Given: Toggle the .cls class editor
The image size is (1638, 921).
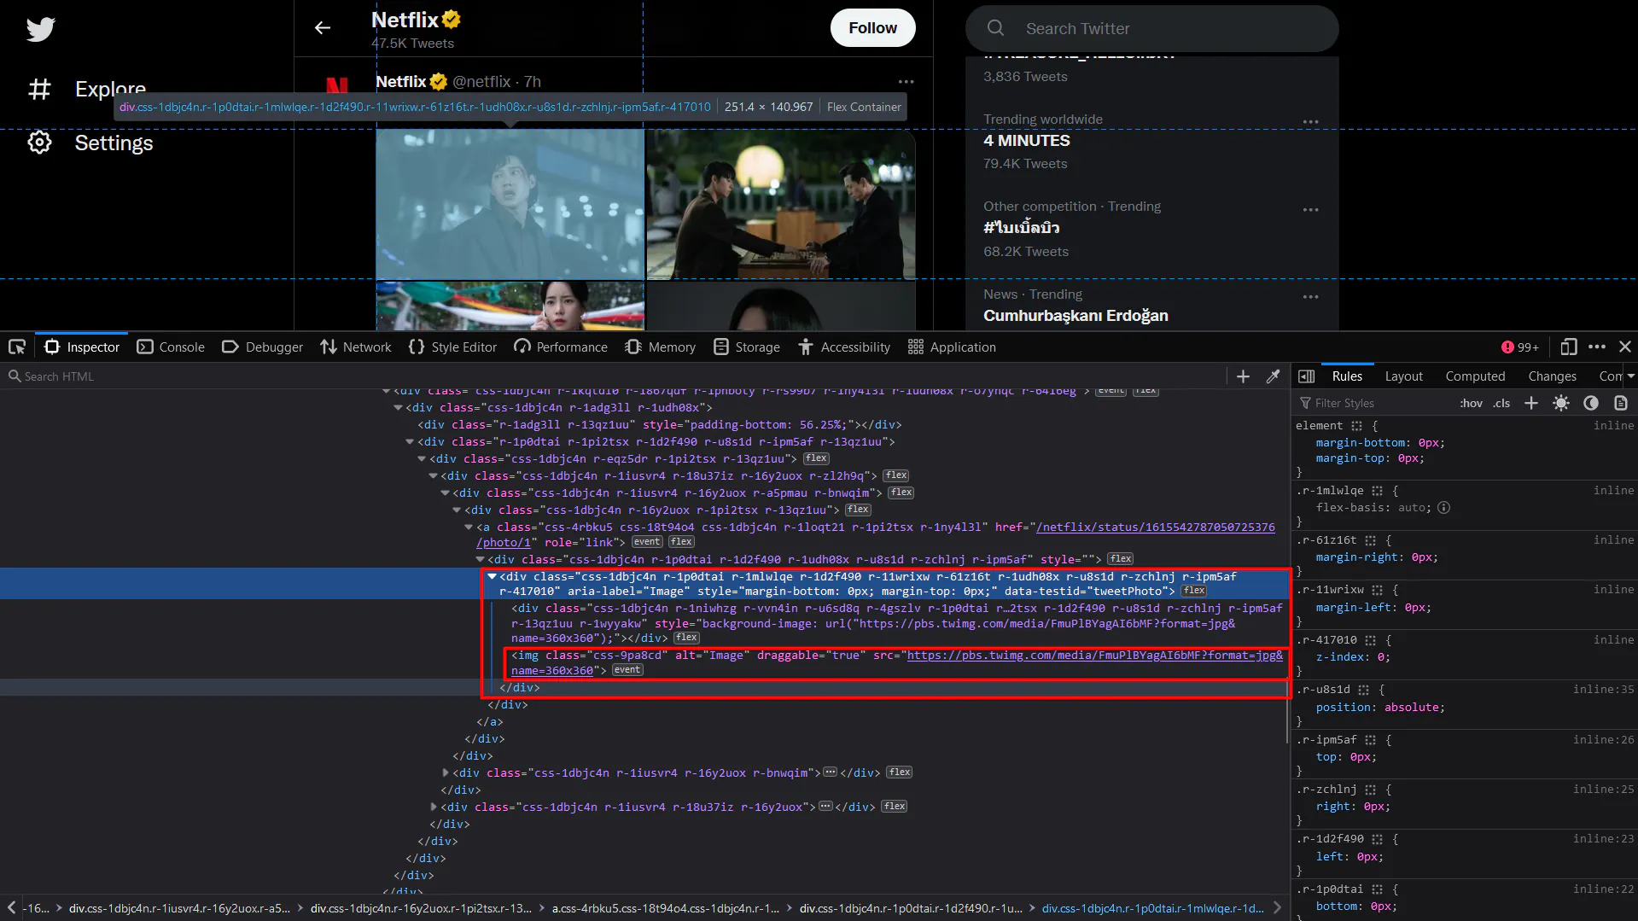Looking at the screenshot, I should click(1501, 403).
